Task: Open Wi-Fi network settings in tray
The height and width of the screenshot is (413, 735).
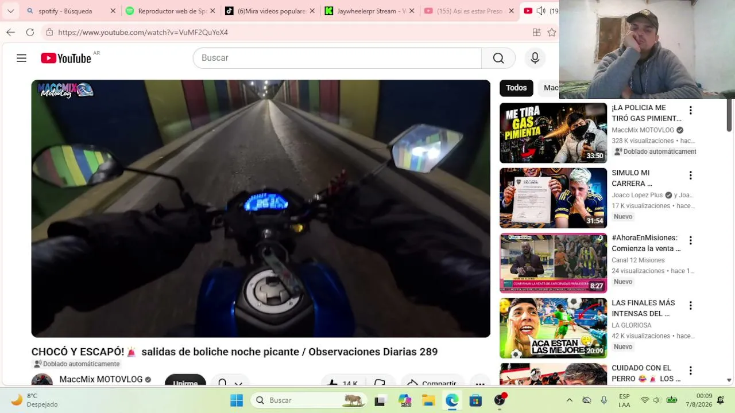Action: point(645,400)
